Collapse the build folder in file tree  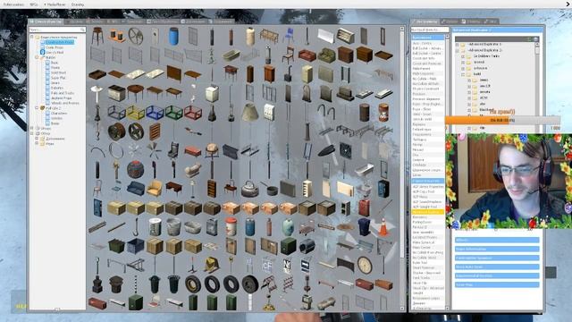(x=463, y=74)
